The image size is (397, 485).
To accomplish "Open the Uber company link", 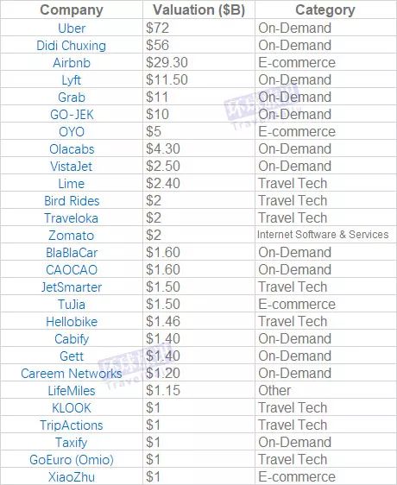I will [72, 28].
